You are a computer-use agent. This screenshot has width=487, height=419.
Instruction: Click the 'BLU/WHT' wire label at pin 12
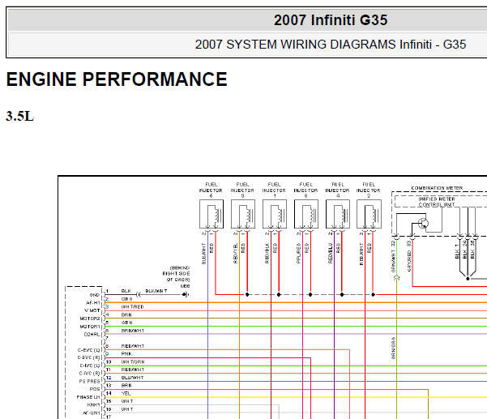(132, 378)
